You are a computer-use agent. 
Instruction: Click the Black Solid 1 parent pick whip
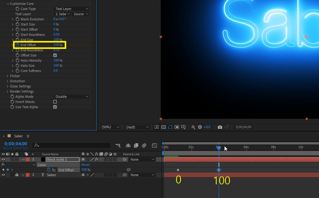pyautogui.click(x=125, y=159)
